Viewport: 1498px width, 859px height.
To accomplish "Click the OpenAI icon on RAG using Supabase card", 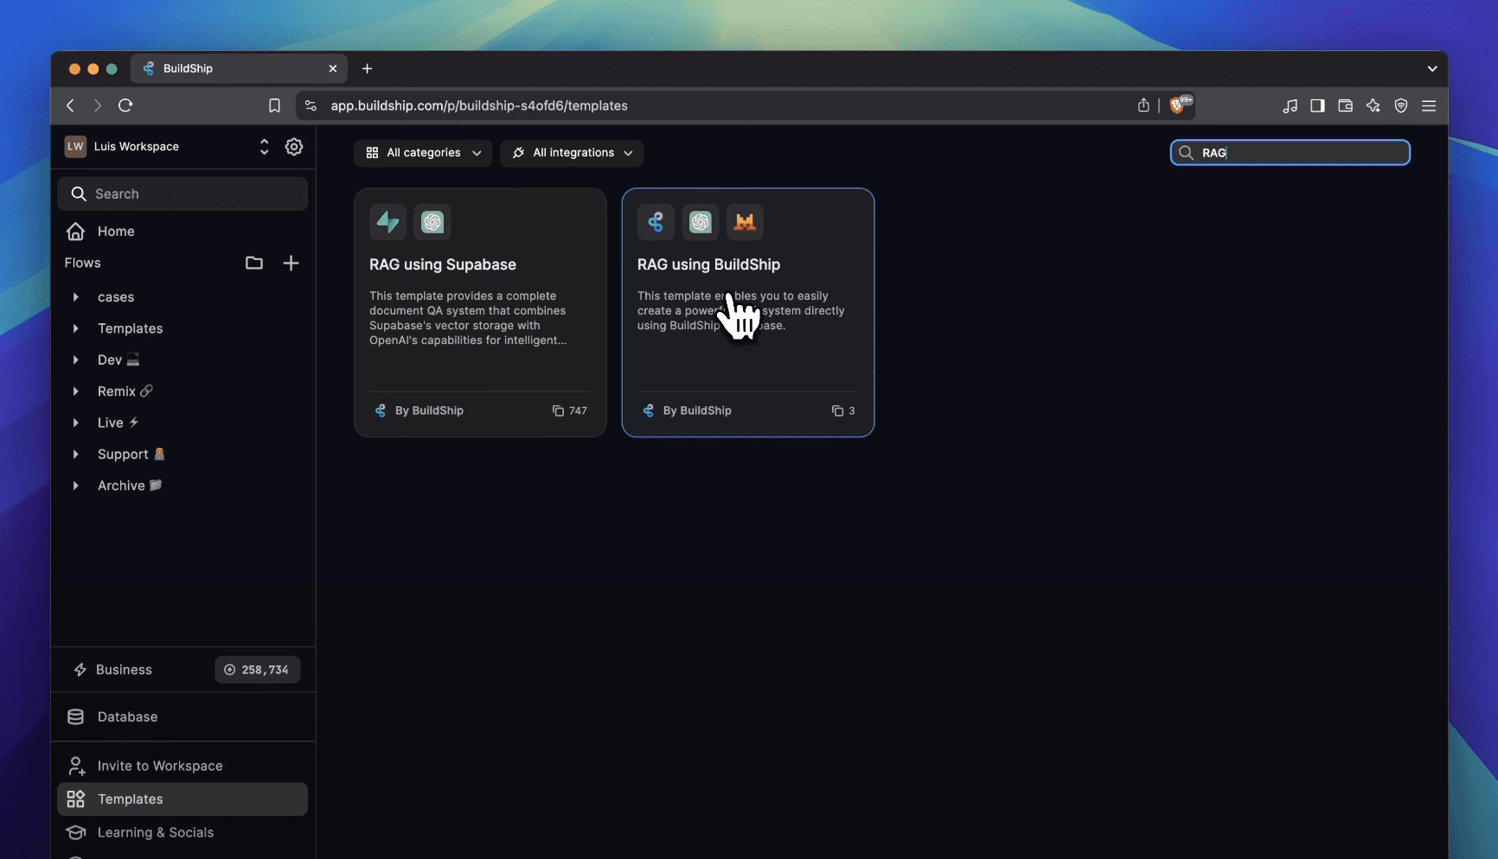I will 432,222.
